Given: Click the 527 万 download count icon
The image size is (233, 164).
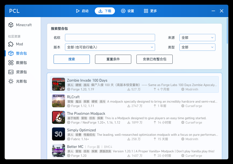Looking at the screenshot, I should (129, 89).
